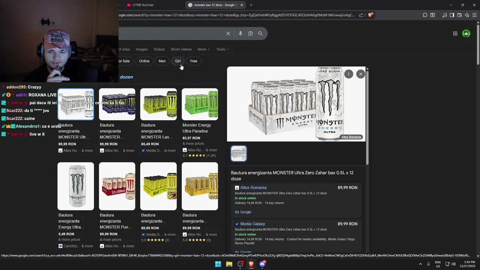Screen dimensions: 480x270
Task: Open Google Lens image search
Action: point(250,33)
